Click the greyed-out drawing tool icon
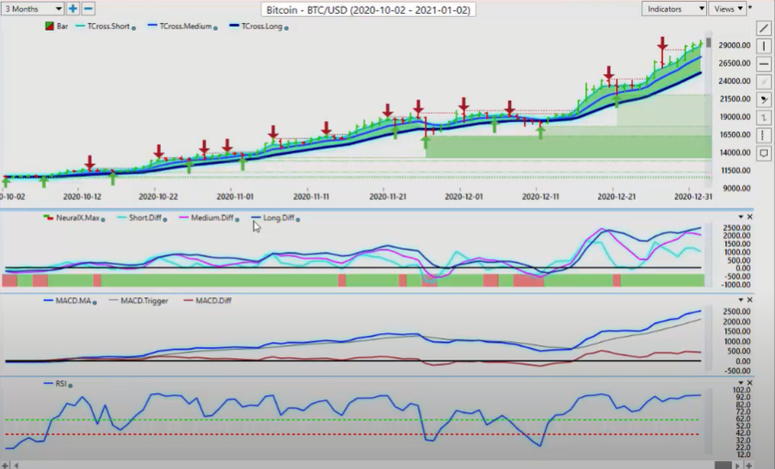775x469 pixels. (764, 82)
